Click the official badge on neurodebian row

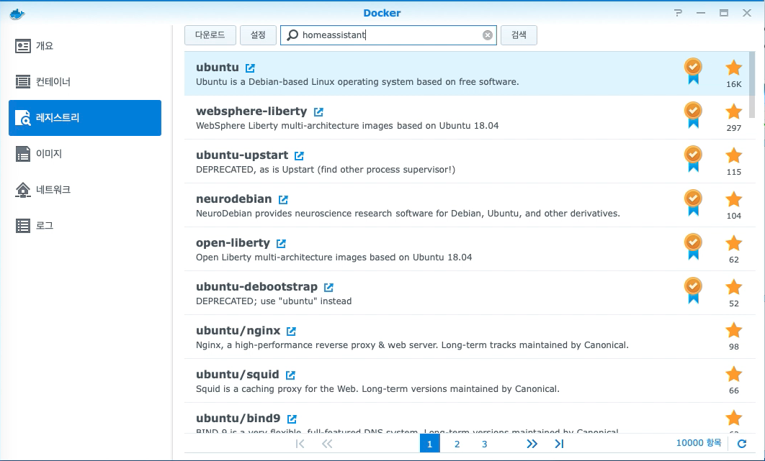click(x=693, y=203)
